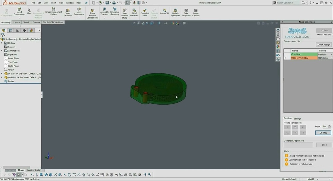The image size is (333, 181).
Task: Open Reference Geometry tool
Action: tap(115, 12)
